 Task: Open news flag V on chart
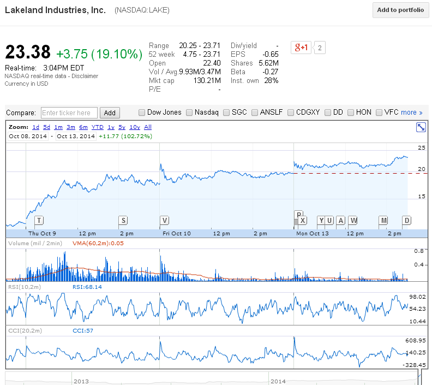pyautogui.click(x=165, y=221)
